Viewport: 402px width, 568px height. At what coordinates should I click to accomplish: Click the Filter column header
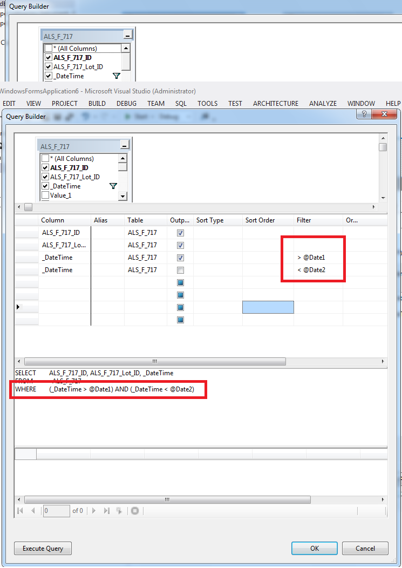click(x=318, y=220)
